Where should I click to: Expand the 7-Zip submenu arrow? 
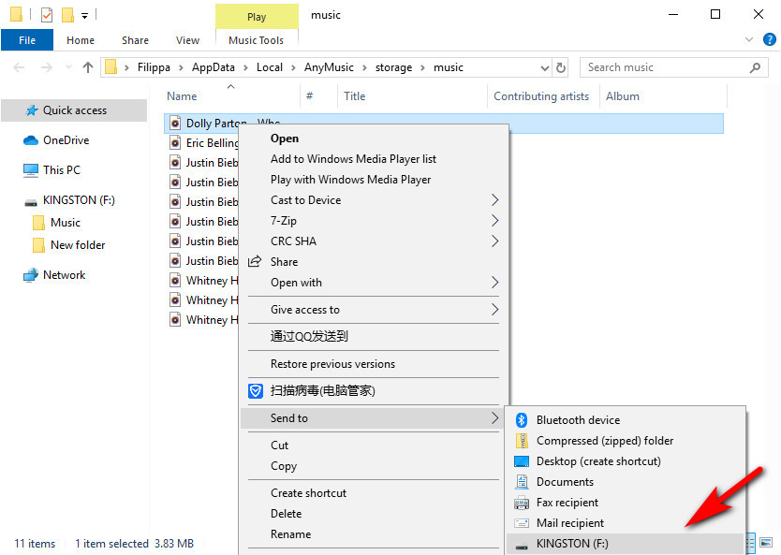(494, 221)
